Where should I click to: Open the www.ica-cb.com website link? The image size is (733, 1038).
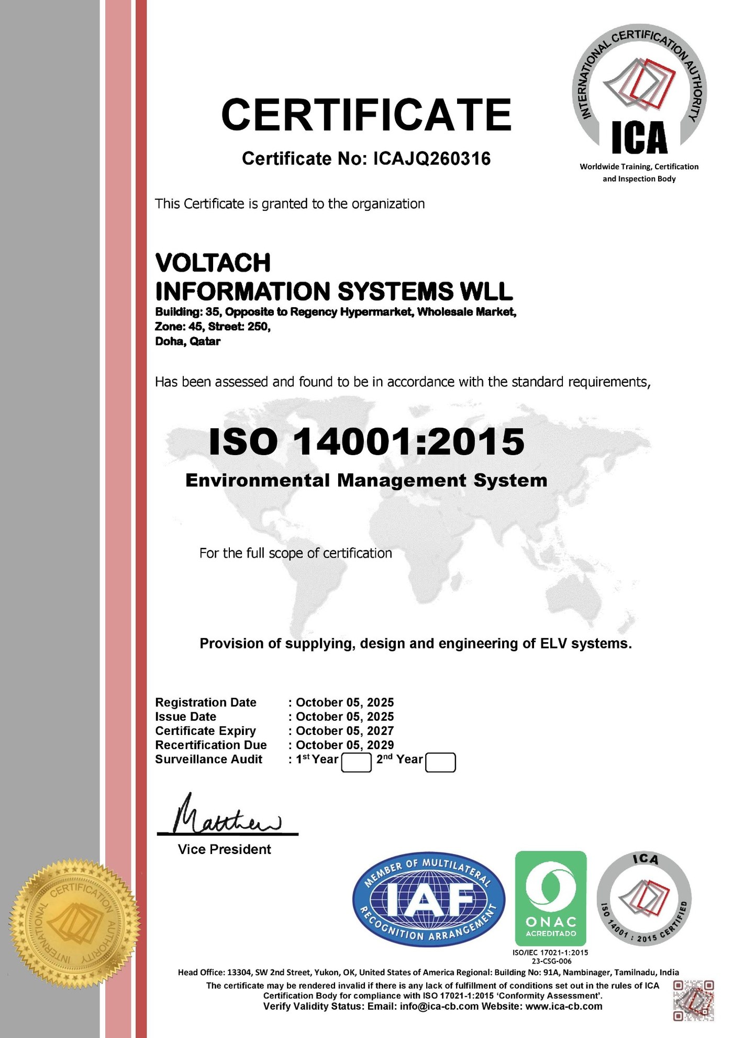tap(564, 1006)
